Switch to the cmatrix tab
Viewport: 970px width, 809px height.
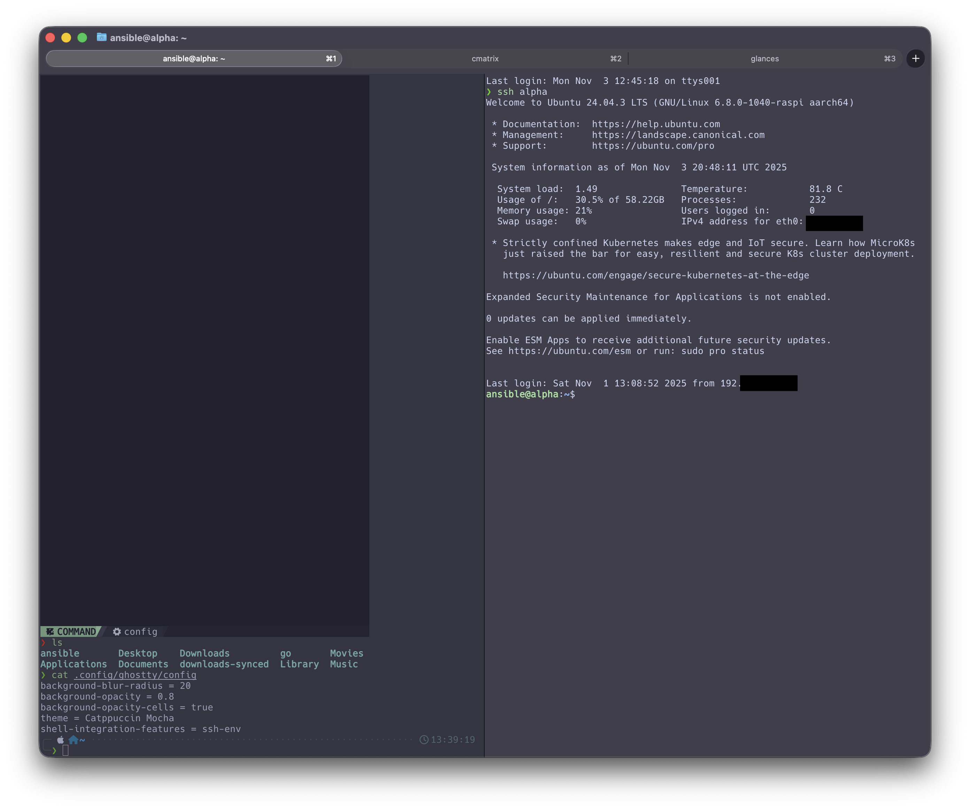pyautogui.click(x=485, y=59)
